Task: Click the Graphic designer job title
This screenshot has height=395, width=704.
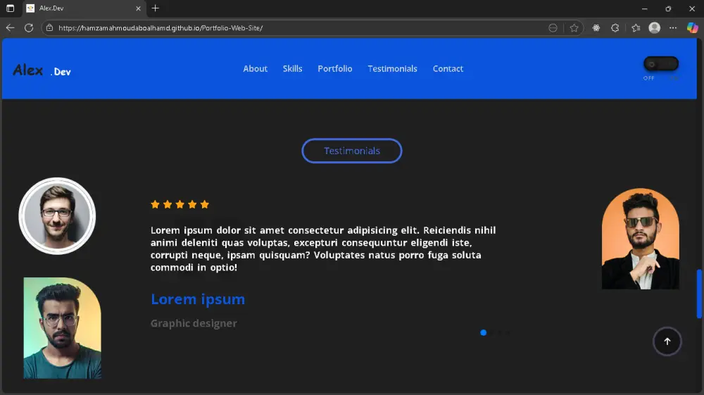Action: point(194,323)
